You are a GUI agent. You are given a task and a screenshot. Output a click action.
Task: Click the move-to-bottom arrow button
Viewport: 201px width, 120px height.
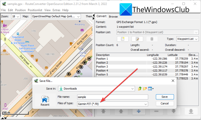(x=191, y=111)
